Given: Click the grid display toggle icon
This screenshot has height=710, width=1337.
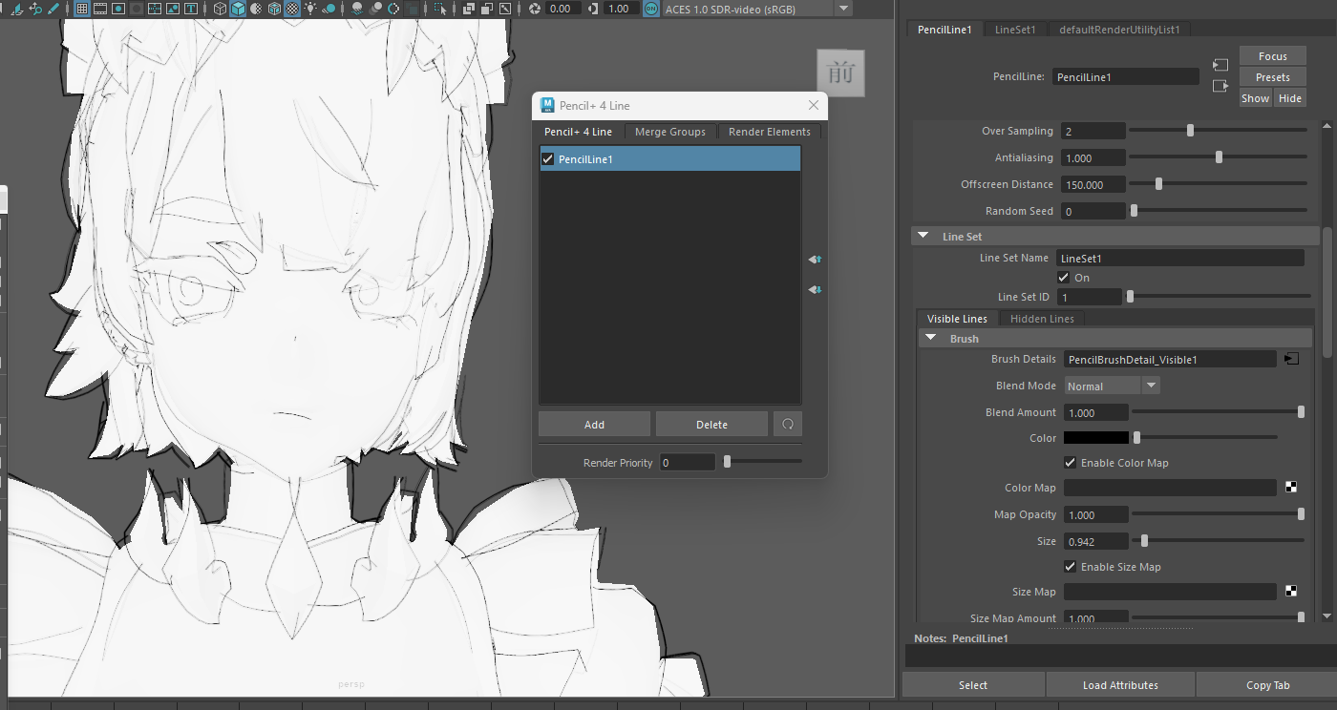Looking at the screenshot, I should tap(81, 9).
